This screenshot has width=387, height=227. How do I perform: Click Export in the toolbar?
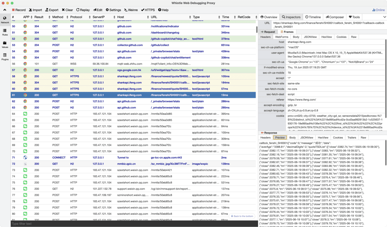(x=52, y=10)
